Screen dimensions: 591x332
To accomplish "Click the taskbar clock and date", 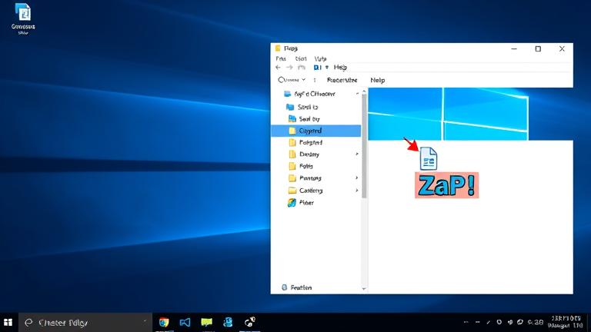I will (x=566, y=322).
